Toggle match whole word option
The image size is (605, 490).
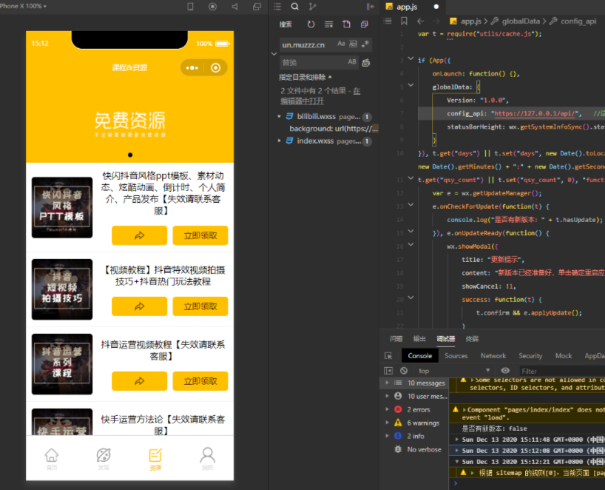click(353, 44)
